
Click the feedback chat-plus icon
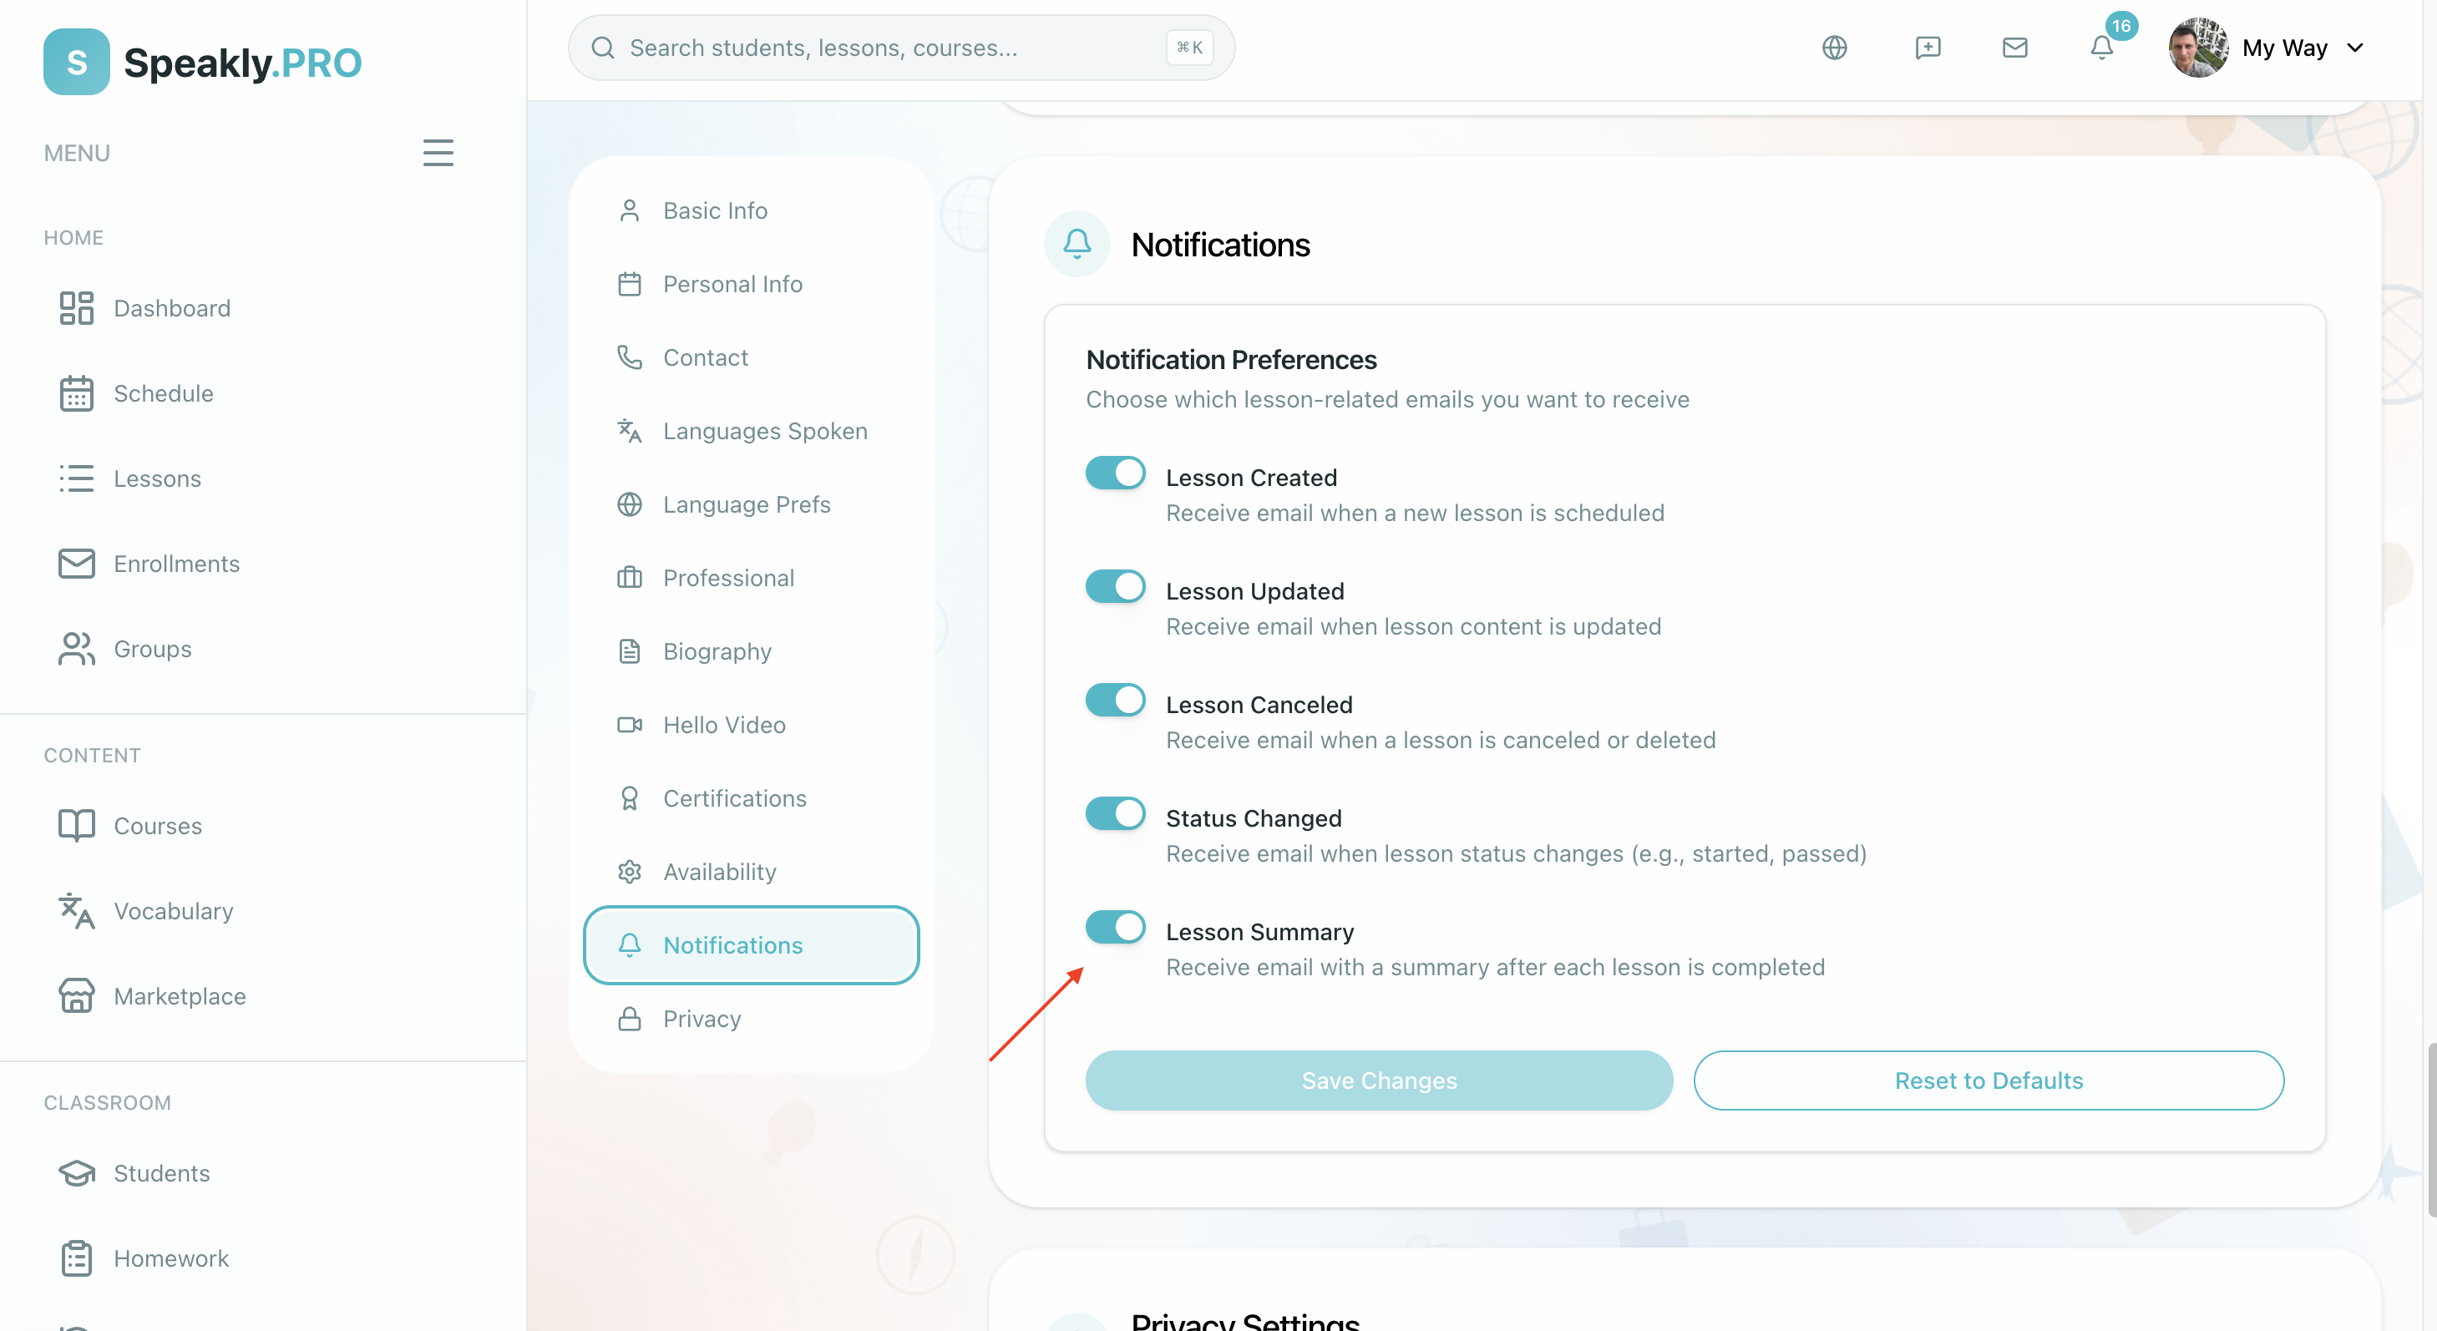tap(1927, 48)
